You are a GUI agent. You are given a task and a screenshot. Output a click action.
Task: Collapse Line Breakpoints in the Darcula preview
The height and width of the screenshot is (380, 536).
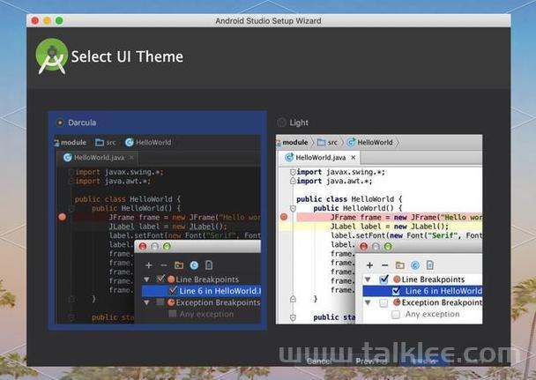tap(146, 279)
